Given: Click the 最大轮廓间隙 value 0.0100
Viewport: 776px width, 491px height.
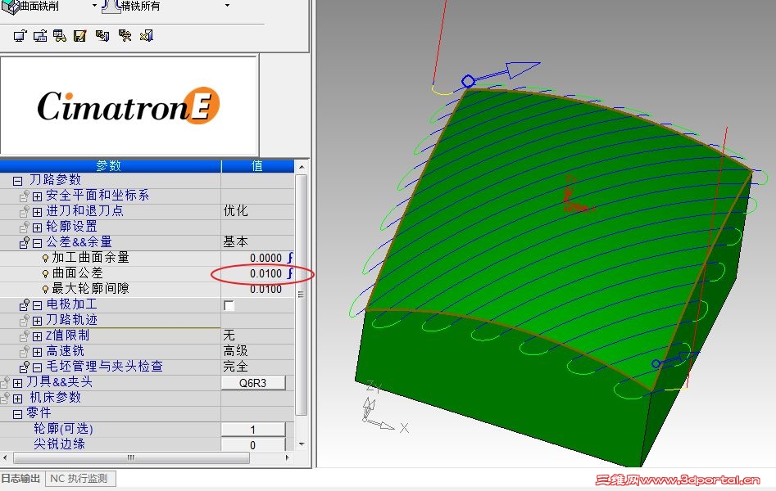Looking at the screenshot, I should [x=265, y=289].
